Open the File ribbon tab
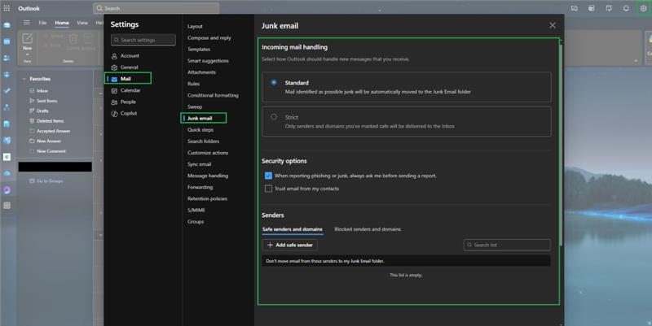The width and height of the screenshot is (652, 326). (x=42, y=23)
